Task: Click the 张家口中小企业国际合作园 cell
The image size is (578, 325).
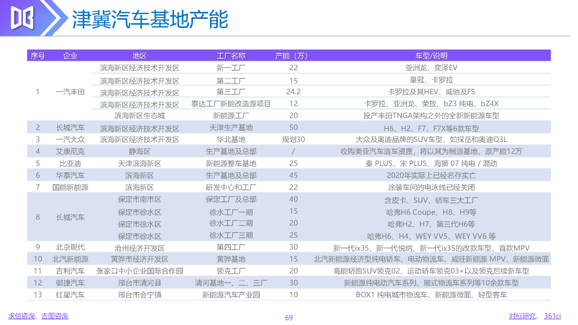Action: pos(139,271)
